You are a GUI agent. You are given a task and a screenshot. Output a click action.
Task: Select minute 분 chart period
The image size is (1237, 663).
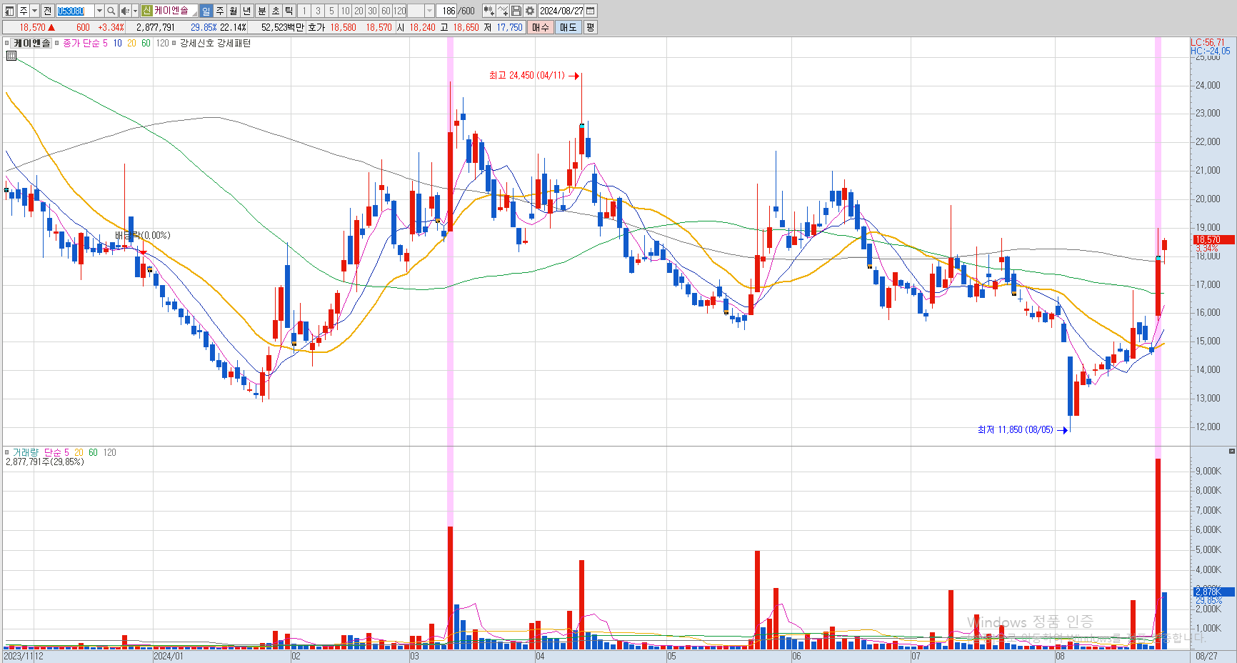pyautogui.click(x=261, y=11)
